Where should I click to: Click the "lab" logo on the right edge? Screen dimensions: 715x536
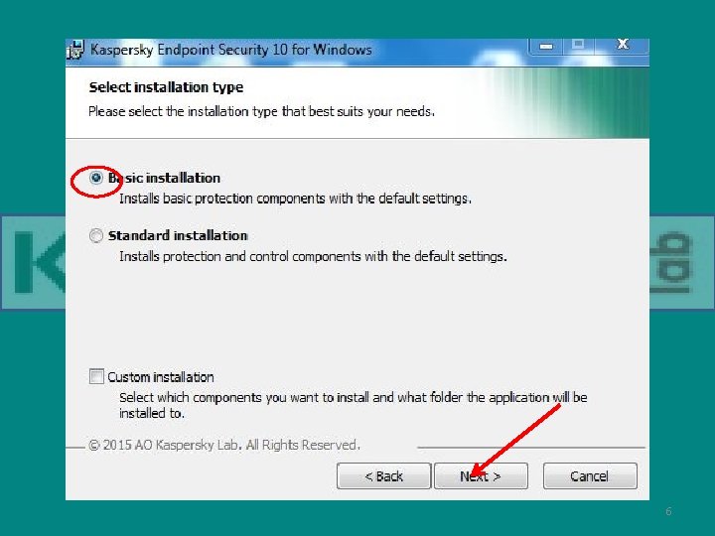pos(671,262)
